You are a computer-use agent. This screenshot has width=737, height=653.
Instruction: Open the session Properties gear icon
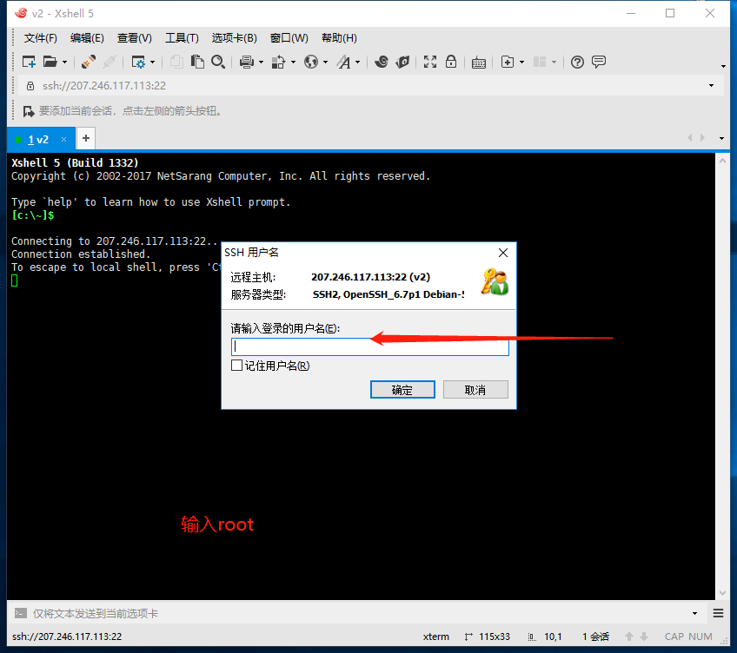139,62
